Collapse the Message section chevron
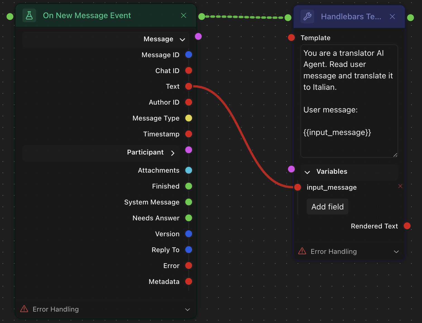This screenshot has height=323, width=422. click(x=183, y=40)
